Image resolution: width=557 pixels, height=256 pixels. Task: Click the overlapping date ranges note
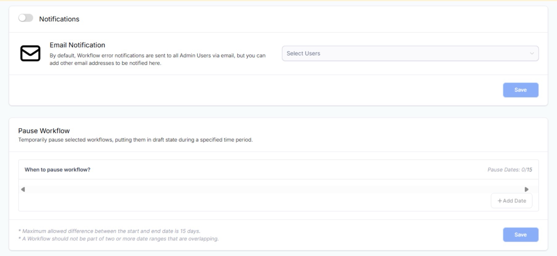(119, 239)
